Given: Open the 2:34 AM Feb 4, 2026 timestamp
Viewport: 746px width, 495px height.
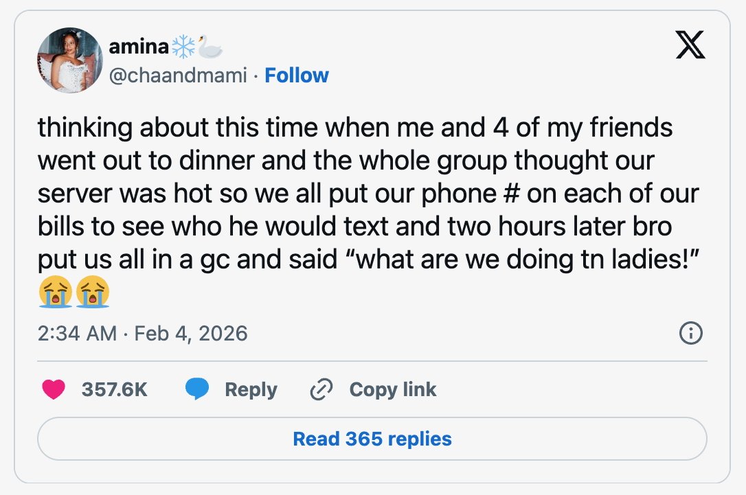Looking at the screenshot, I should pyautogui.click(x=142, y=334).
